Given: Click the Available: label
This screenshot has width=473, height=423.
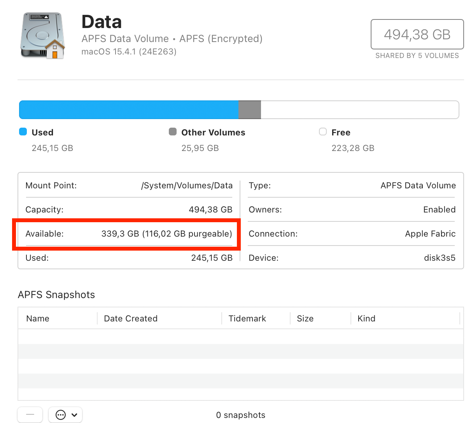Looking at the screenshot, I should tap(44, 234).
